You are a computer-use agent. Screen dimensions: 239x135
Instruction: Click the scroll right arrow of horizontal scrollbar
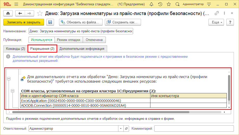coord(224,112)
